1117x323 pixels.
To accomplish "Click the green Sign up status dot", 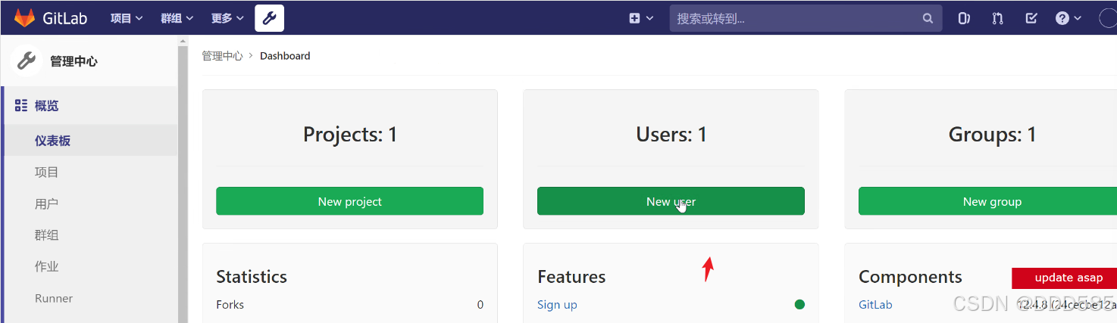I will point(799,305).
